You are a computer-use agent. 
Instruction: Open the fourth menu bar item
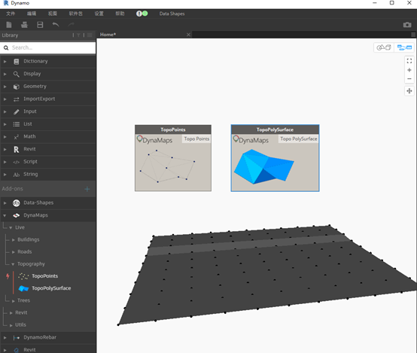75,14
